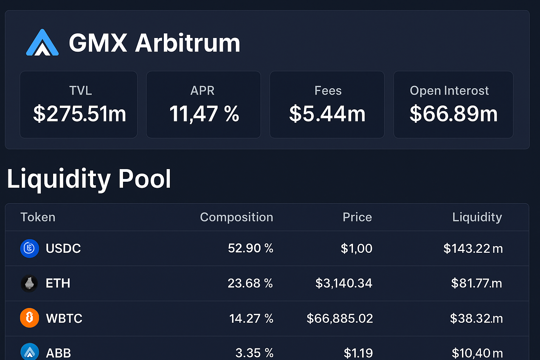Click the GMX Arbitrum title text
Screen dimensions: 540x360
[x=155, y=43]
